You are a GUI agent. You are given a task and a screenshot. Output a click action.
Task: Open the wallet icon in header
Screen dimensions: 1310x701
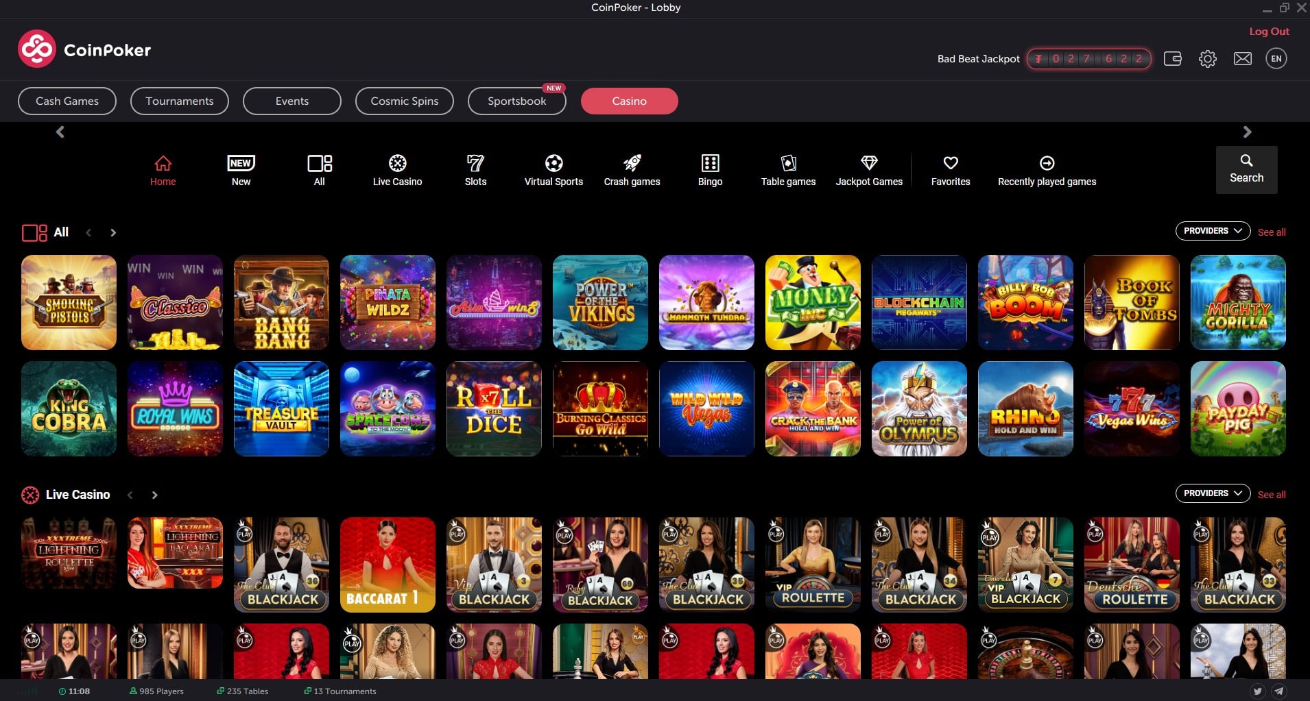tap(1173, 58)
